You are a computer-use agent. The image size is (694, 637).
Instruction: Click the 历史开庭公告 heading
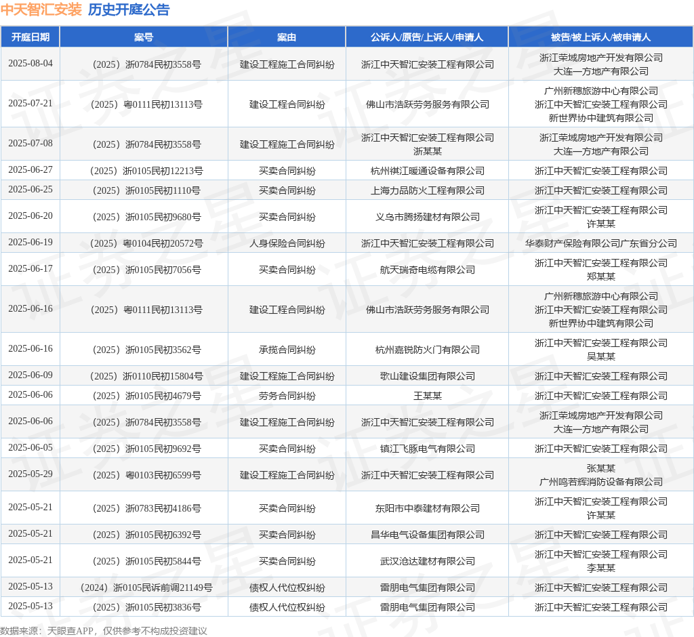[x=129, y=9]
